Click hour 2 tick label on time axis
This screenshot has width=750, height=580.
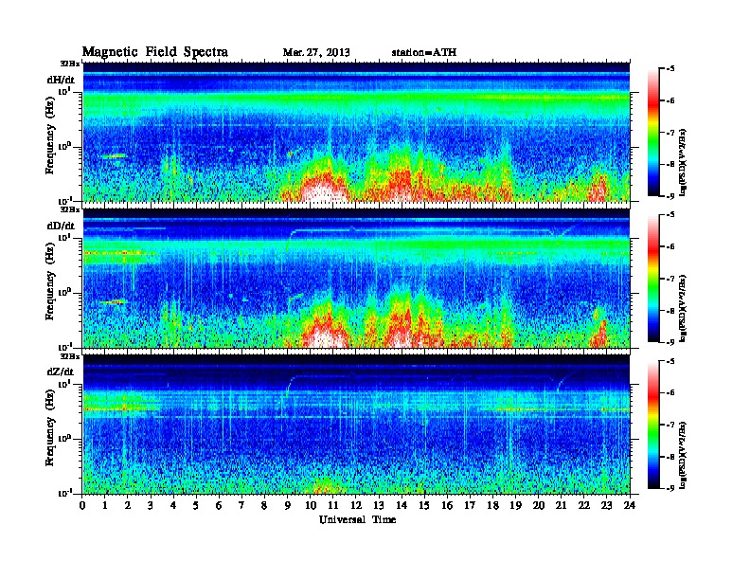(x=128, y=505)
